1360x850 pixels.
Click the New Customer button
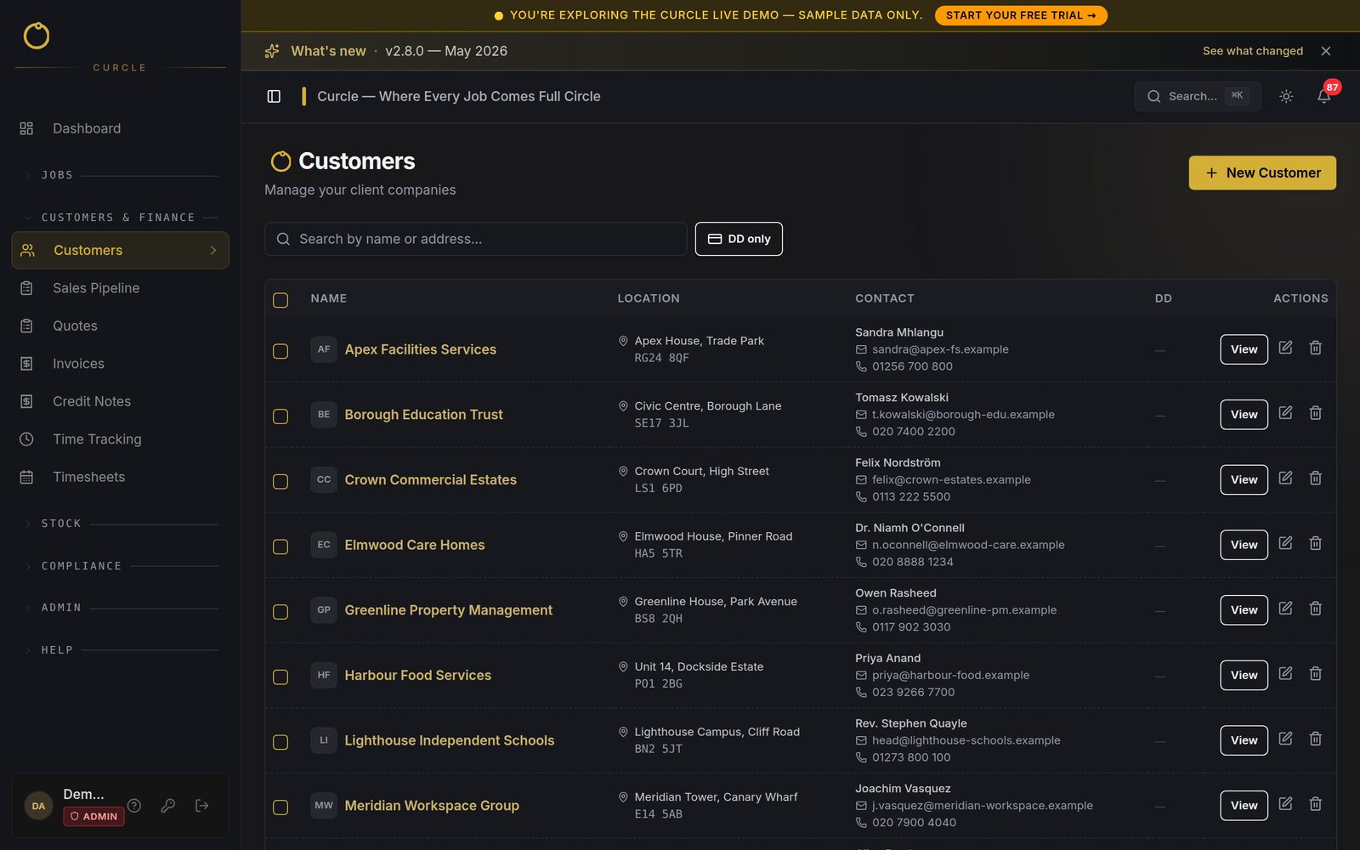(1262, 173)
